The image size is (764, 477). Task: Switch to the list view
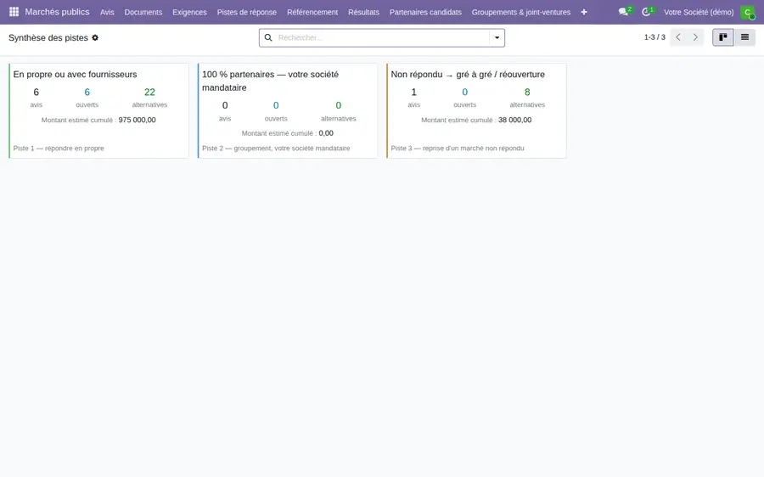click(744, 37)
